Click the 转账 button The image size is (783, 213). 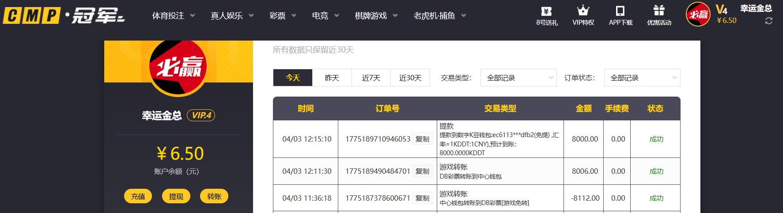pos(214,196)
